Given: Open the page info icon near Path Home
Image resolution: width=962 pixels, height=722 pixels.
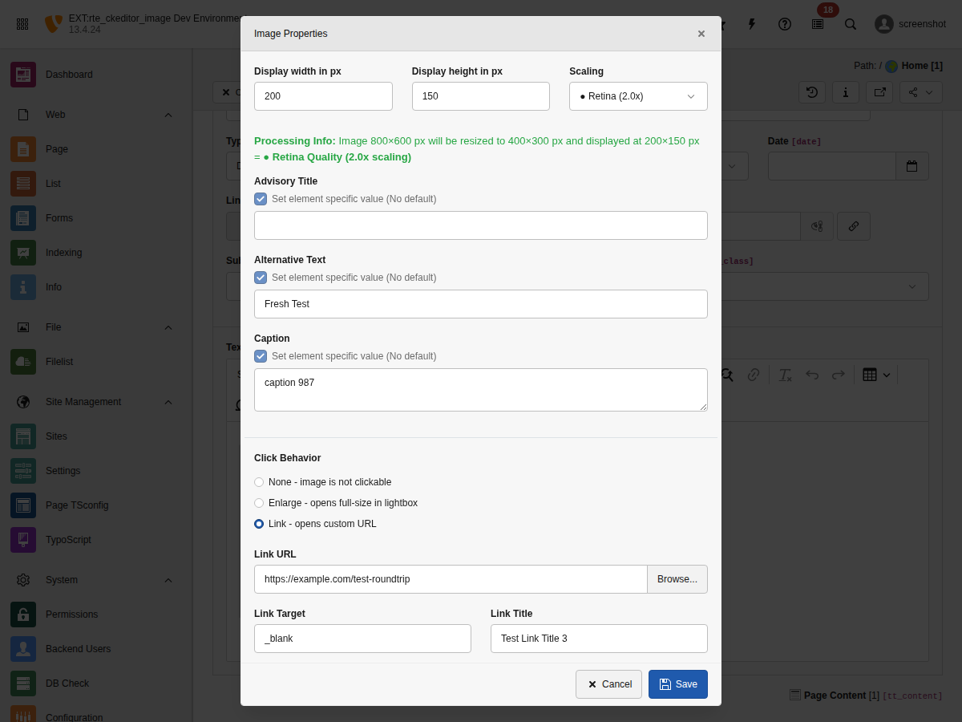Looking at the screenshot, I should pyautogui.click(x=845, y=92).
